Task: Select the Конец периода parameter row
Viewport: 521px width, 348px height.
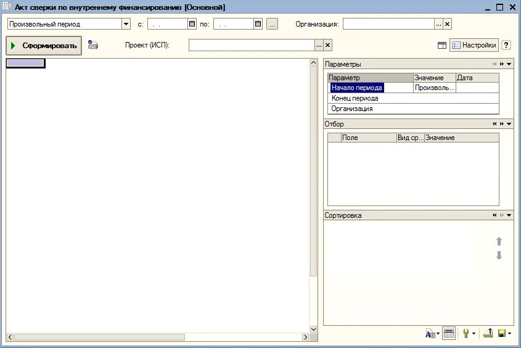Action: pos(413,98)
